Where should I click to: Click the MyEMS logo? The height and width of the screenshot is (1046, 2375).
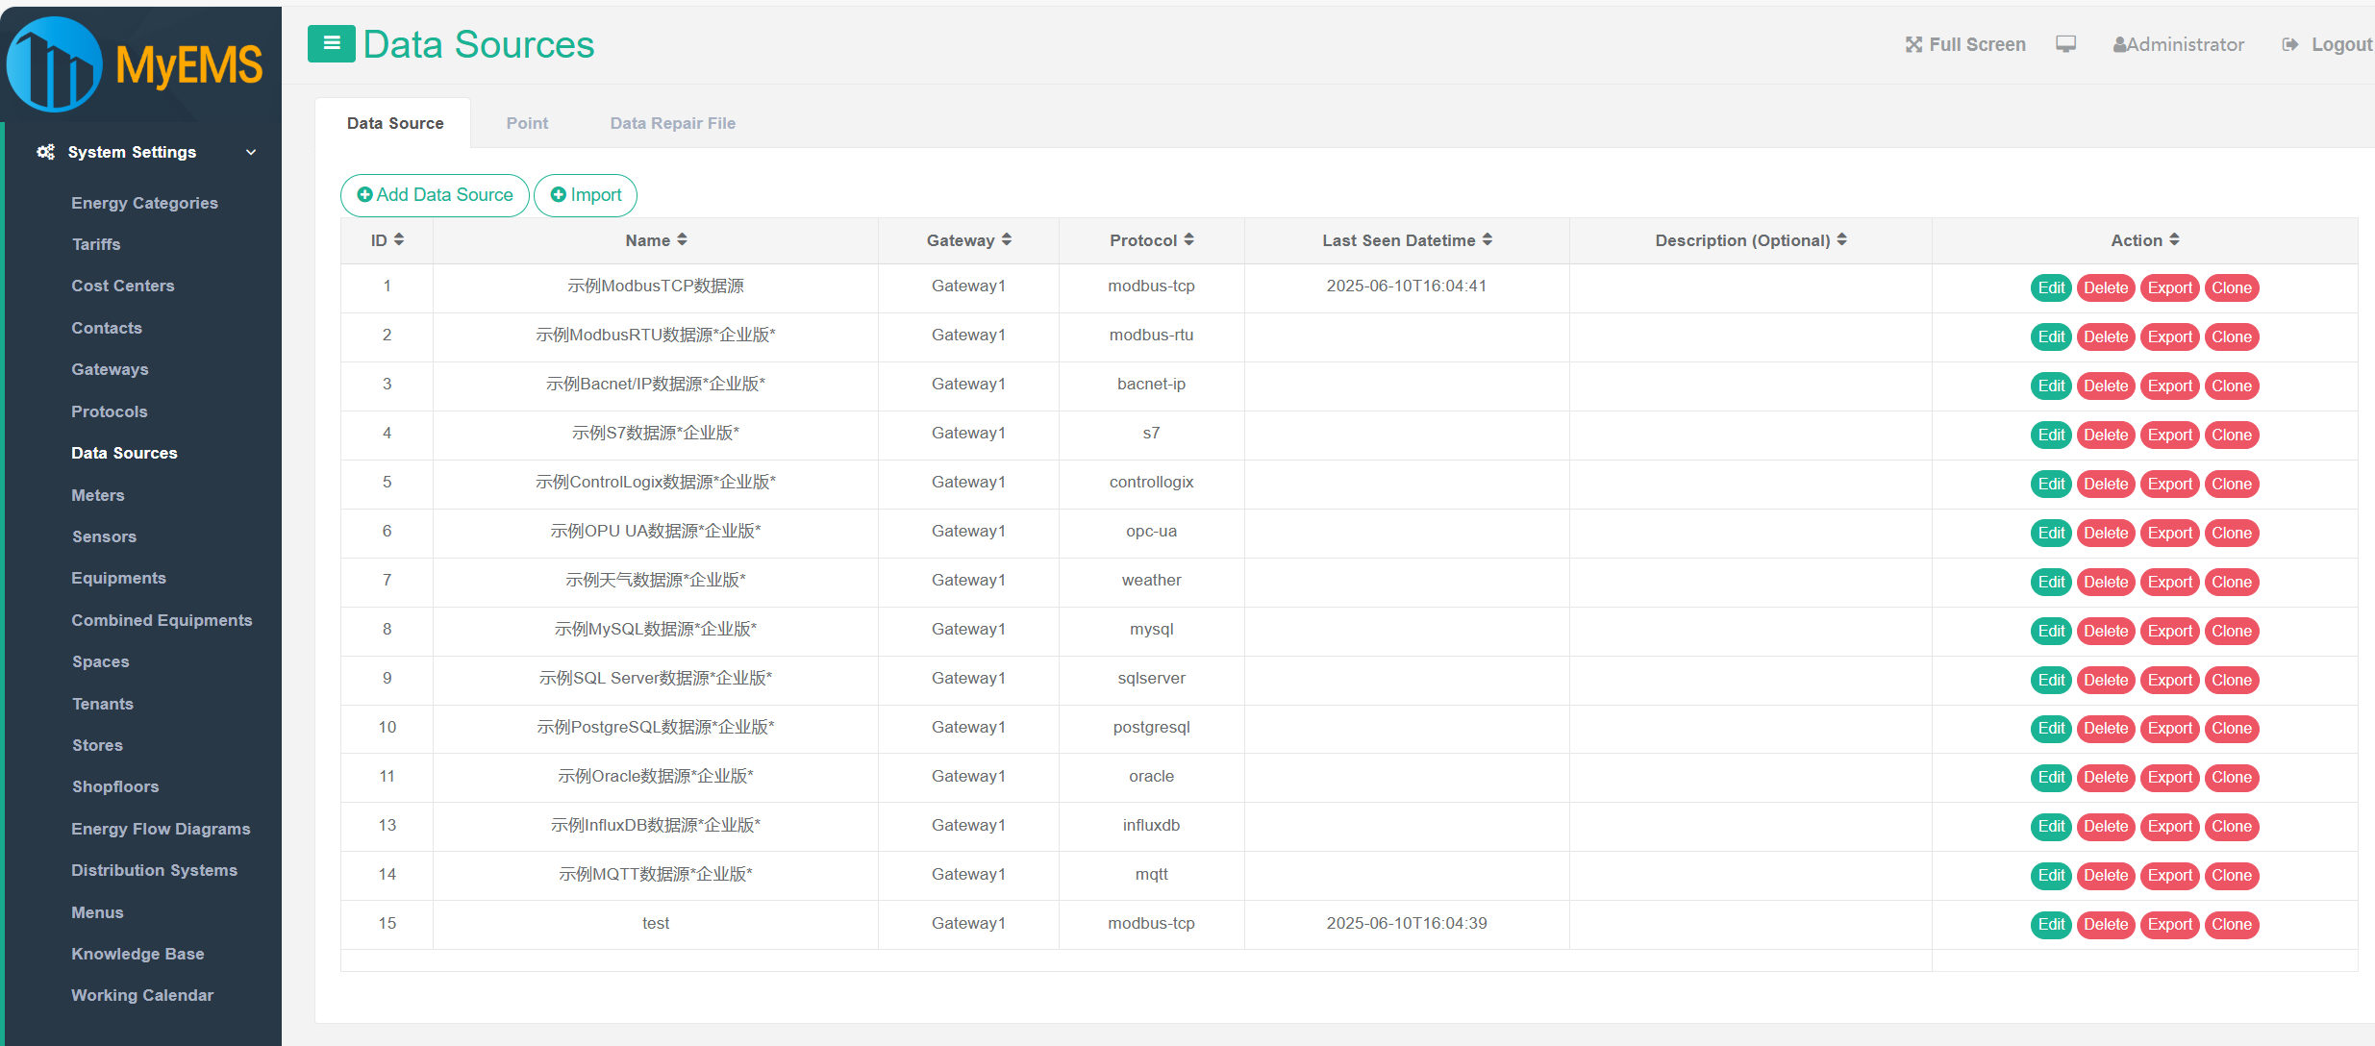(135, 64)
